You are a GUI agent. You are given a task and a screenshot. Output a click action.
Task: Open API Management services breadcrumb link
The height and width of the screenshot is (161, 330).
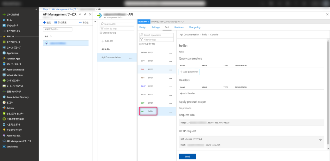[64, 9]
